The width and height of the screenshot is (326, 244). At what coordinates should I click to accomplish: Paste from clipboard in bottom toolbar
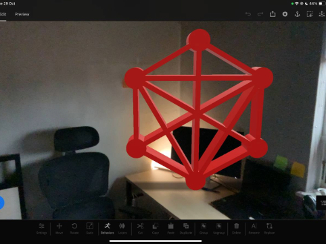170,228
